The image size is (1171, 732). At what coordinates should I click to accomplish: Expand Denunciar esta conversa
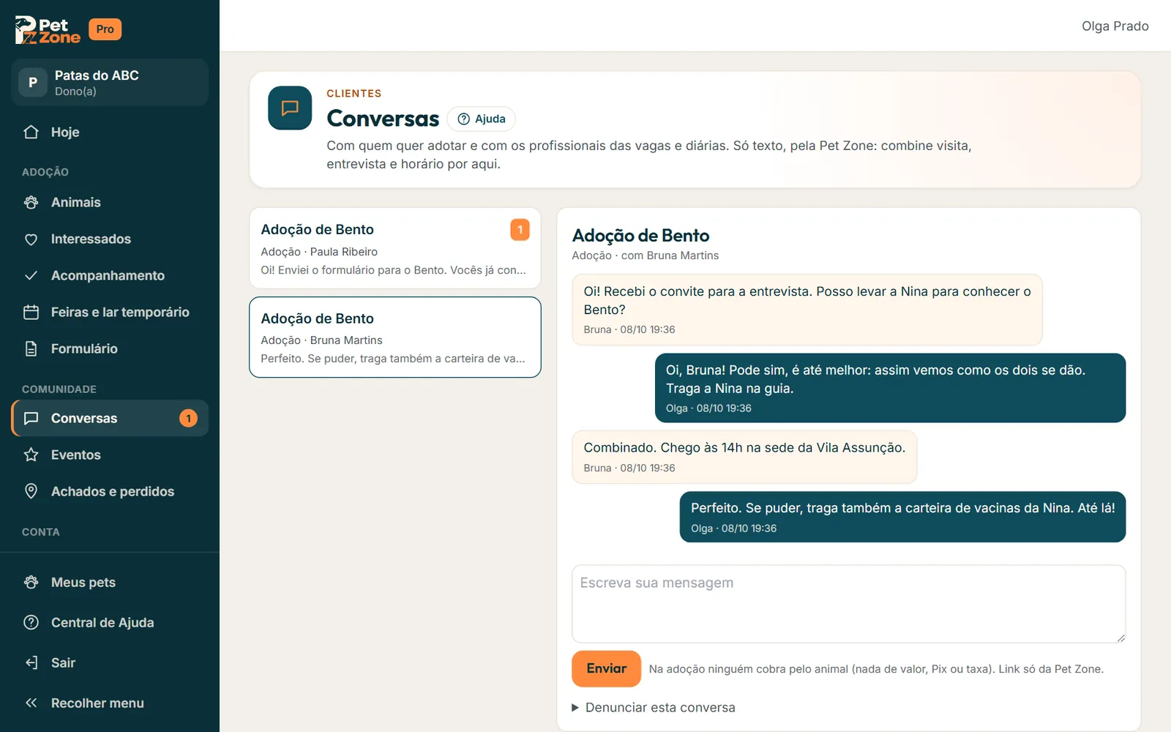pos(654,708)
